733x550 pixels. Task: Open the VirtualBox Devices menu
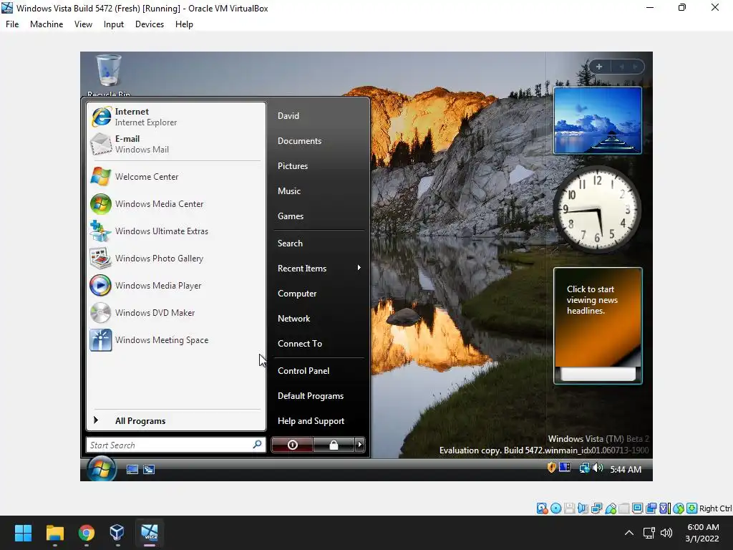pyautogui.click(x=150, y=24)
